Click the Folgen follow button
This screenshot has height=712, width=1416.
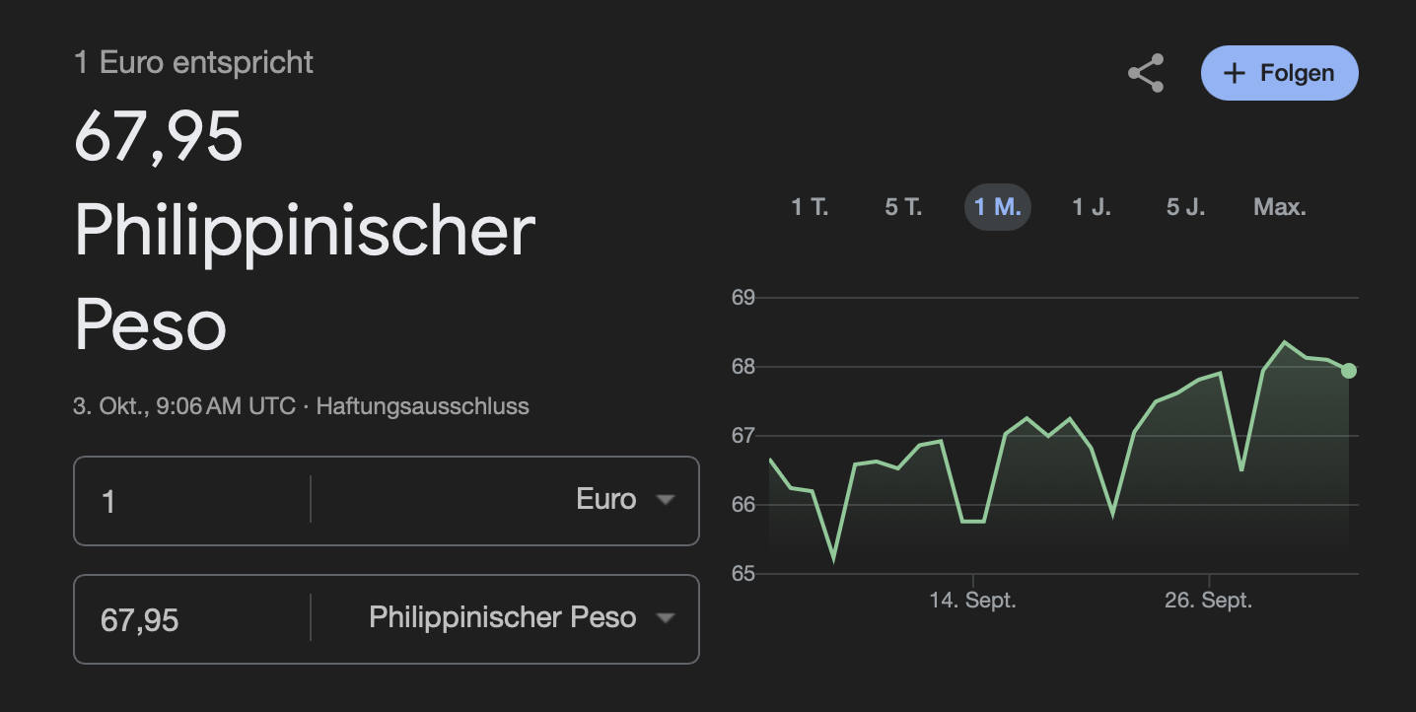click(x=1279, y=73)
